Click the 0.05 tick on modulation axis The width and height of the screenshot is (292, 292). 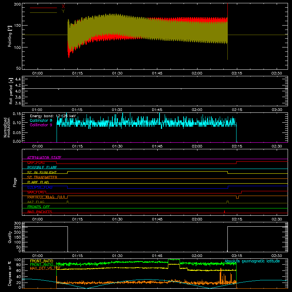(x=17, y=132)
